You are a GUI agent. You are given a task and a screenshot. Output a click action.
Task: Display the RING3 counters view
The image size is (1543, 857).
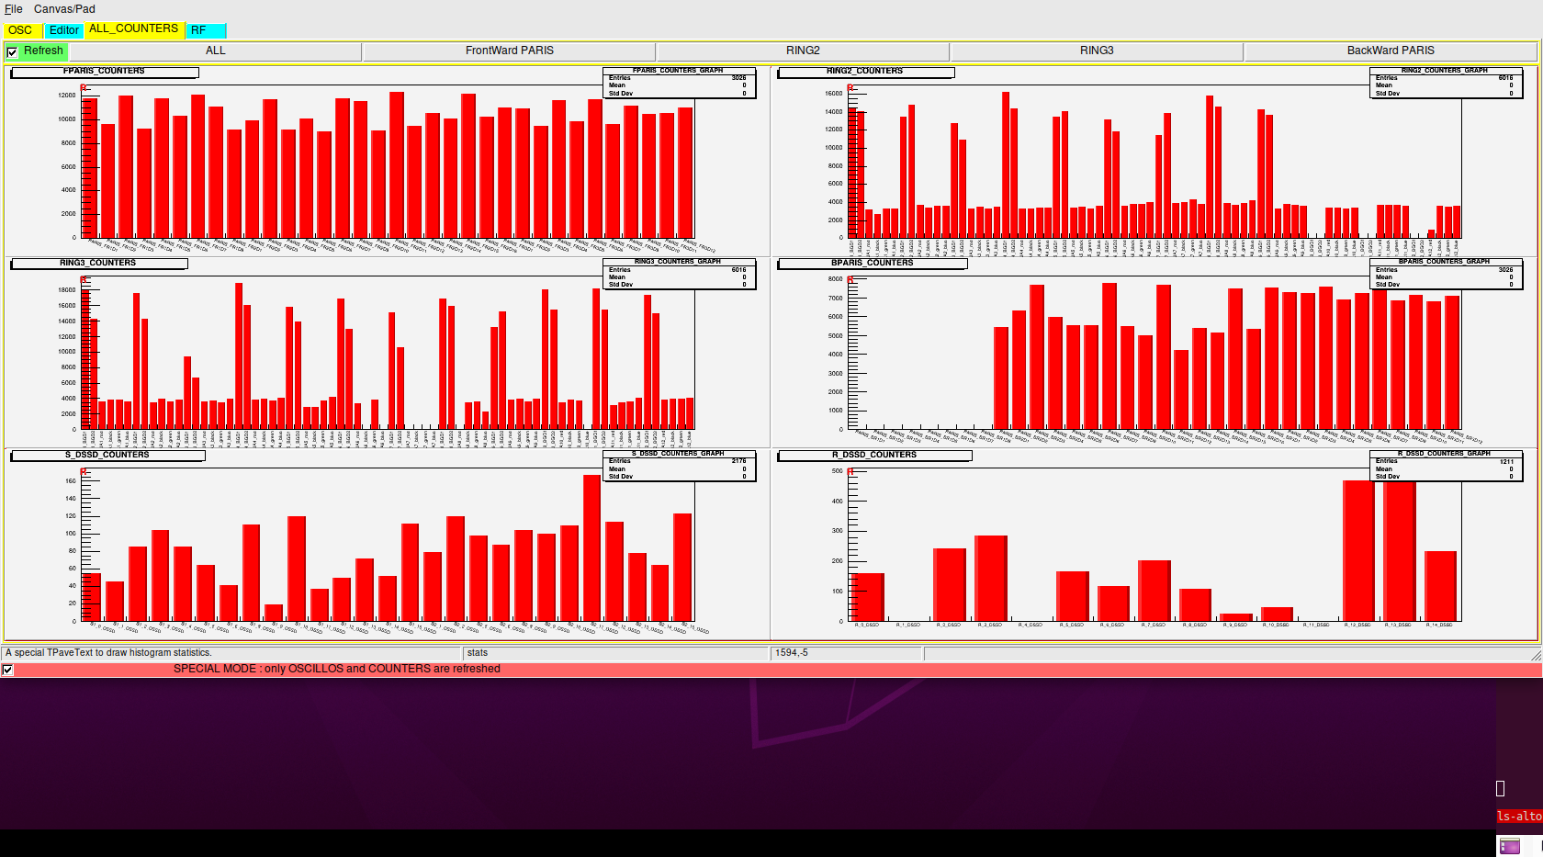coord(1096,51)
